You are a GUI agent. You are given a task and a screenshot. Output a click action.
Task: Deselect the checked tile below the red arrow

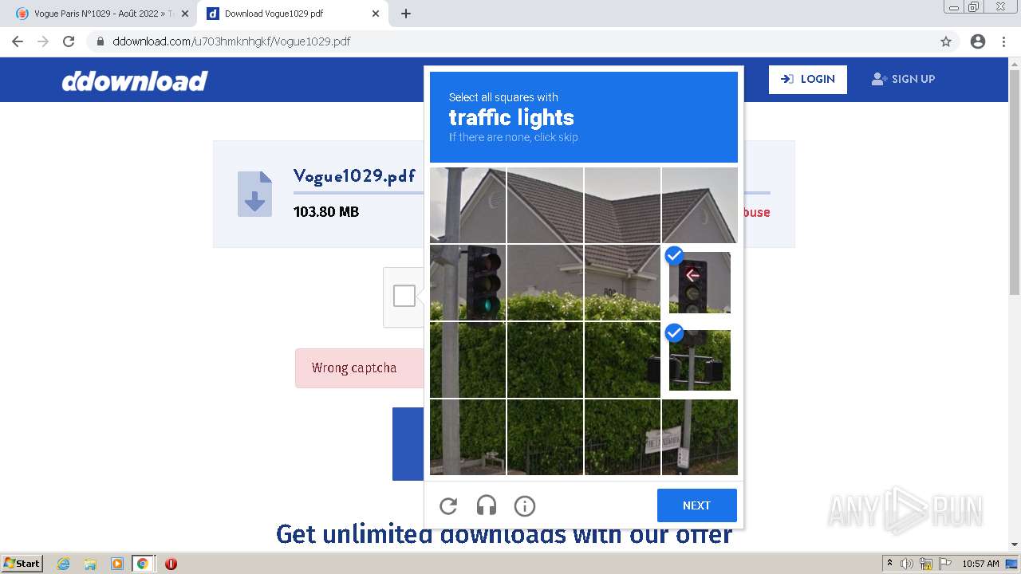pyautogui.click(x=700, y=360)
